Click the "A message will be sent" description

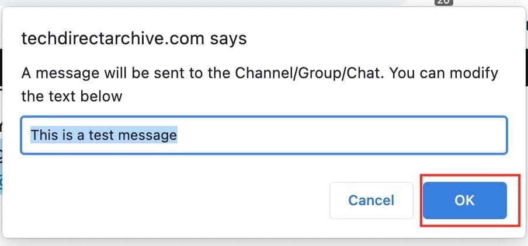[259, 85]
